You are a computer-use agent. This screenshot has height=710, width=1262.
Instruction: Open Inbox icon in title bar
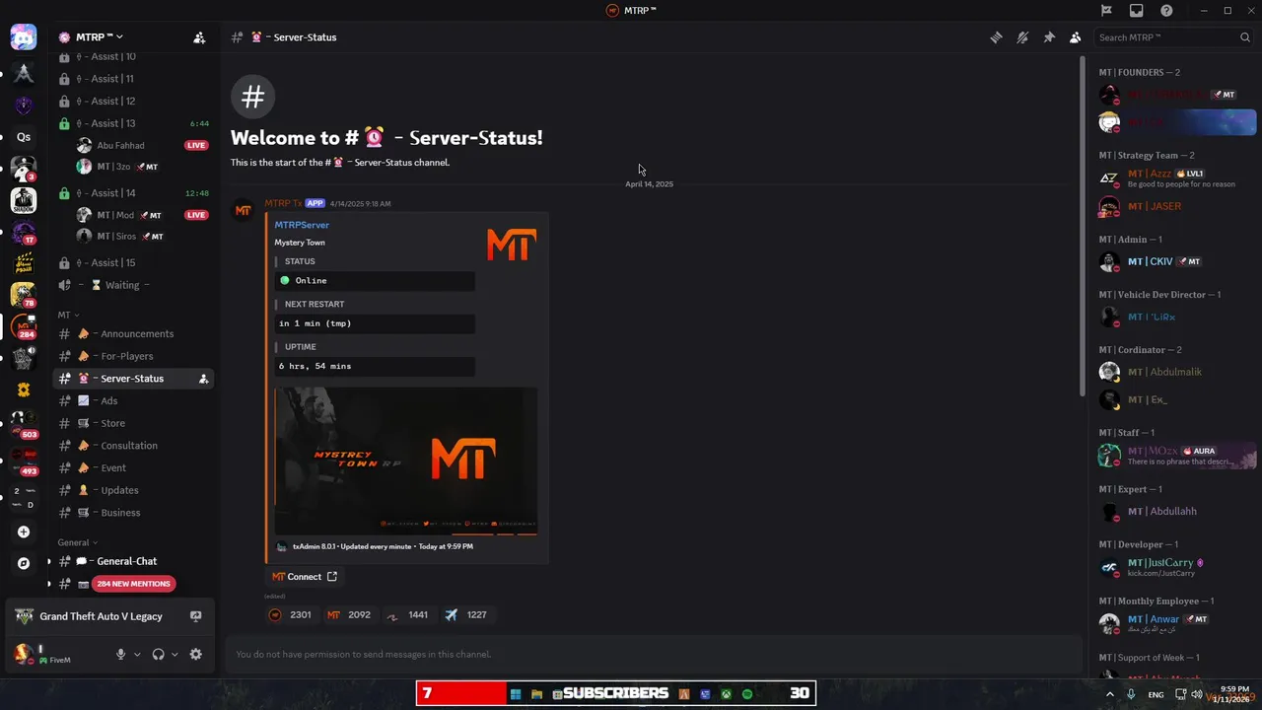[1137, 10]
